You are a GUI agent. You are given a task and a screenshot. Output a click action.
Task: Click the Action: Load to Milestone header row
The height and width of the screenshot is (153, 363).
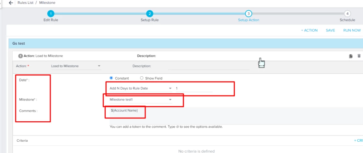click(188, 56)
